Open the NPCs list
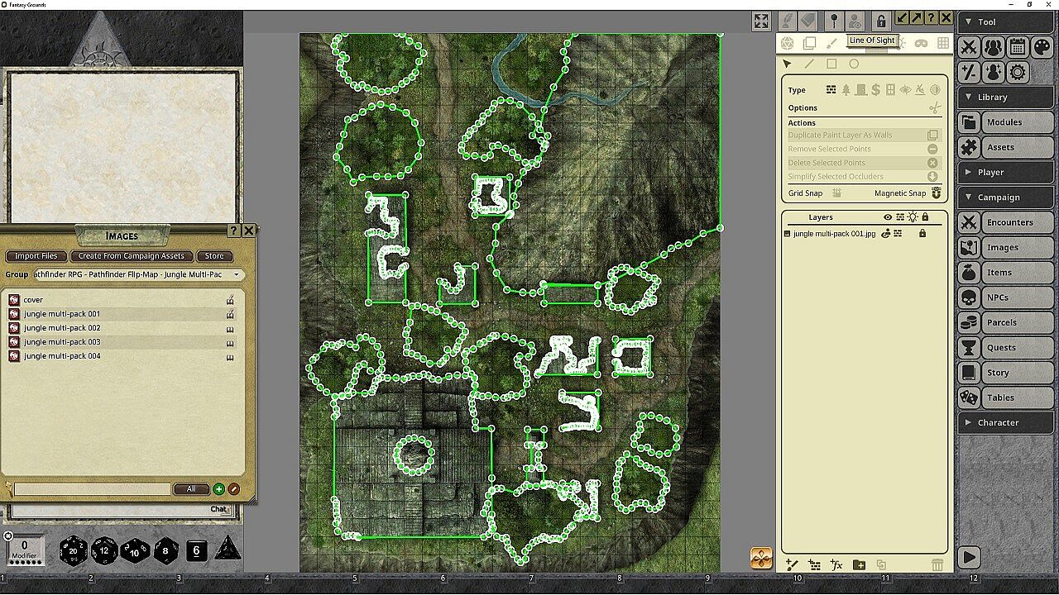Image resolution: width=1059 pixels, height=595 pixels. coord(1006,297)
